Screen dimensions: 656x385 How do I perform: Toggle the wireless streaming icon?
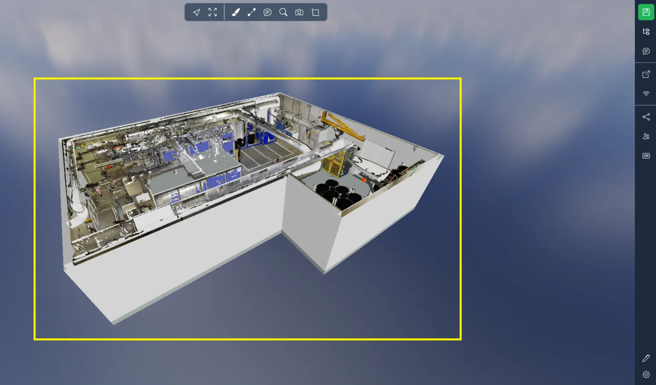(646, 94)
